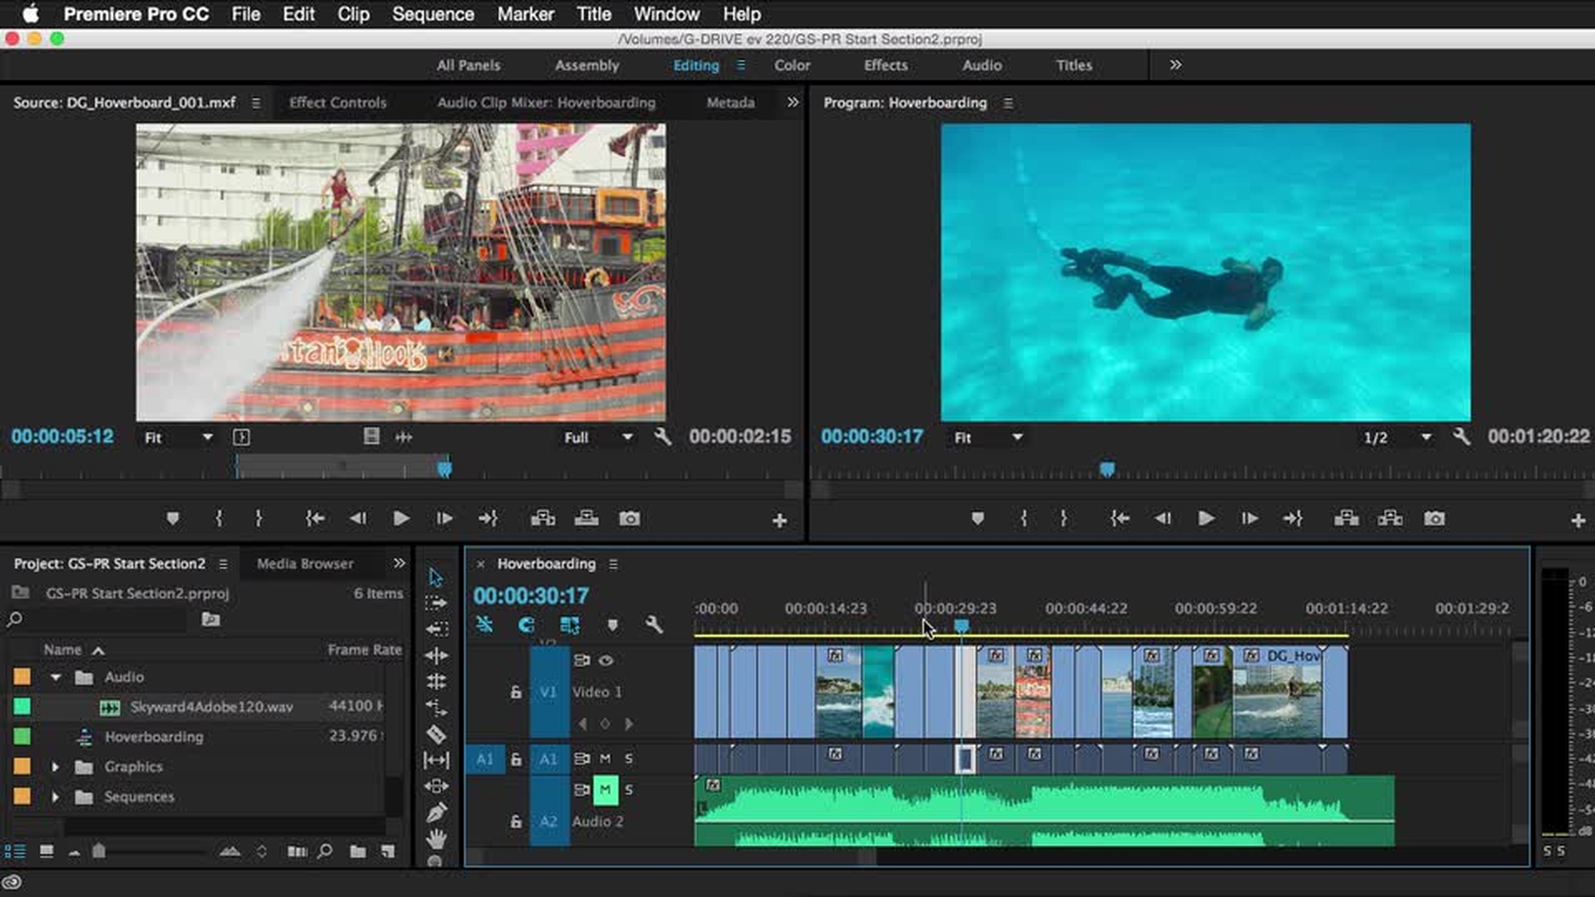This screenshot has width=1595, height=897.
Task: Toggle Video 1 track output eye
Action: point(606,661)
